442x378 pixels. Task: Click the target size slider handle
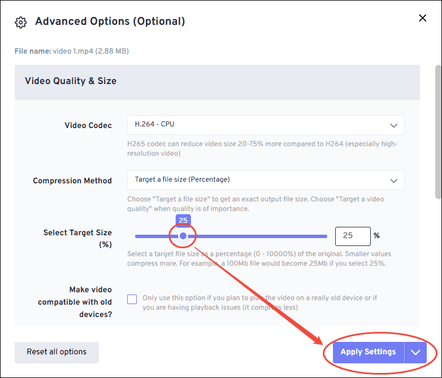183,236
